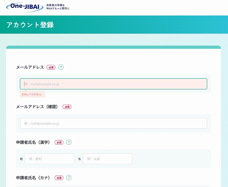Click 必須 badge next to 申請者氏名（漢字）

[59, 142]
